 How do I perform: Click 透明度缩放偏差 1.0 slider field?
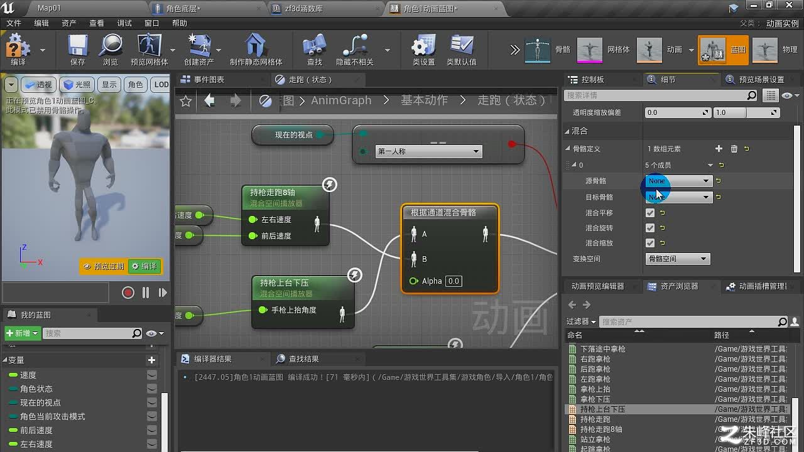coord(746,112)
